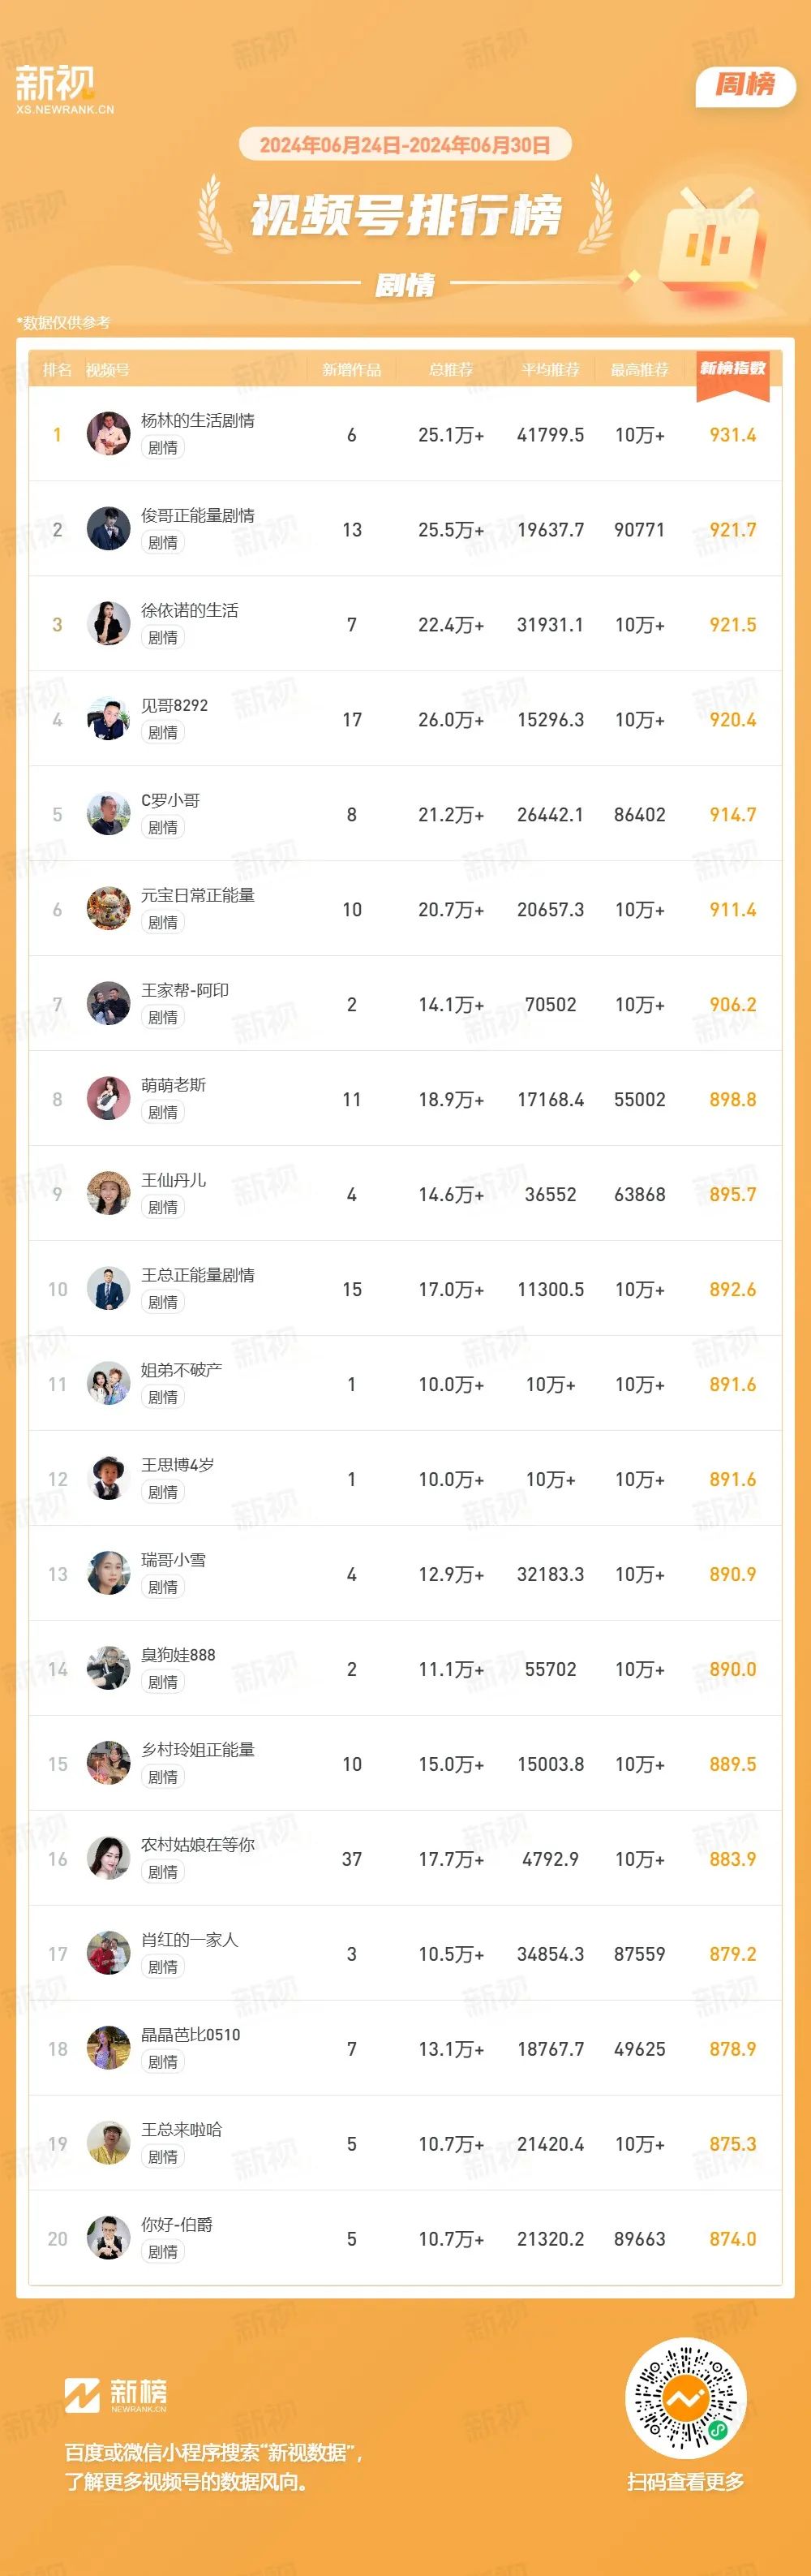The image size is (811, 2576).
Task: Open 杨林的生活剧情 avatar thumbnail
Action: 108,434
